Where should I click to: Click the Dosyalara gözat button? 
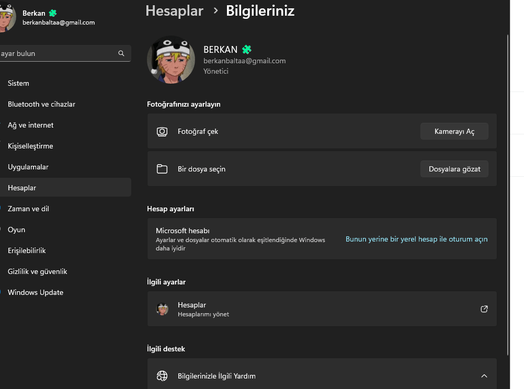tap(454, 169)
